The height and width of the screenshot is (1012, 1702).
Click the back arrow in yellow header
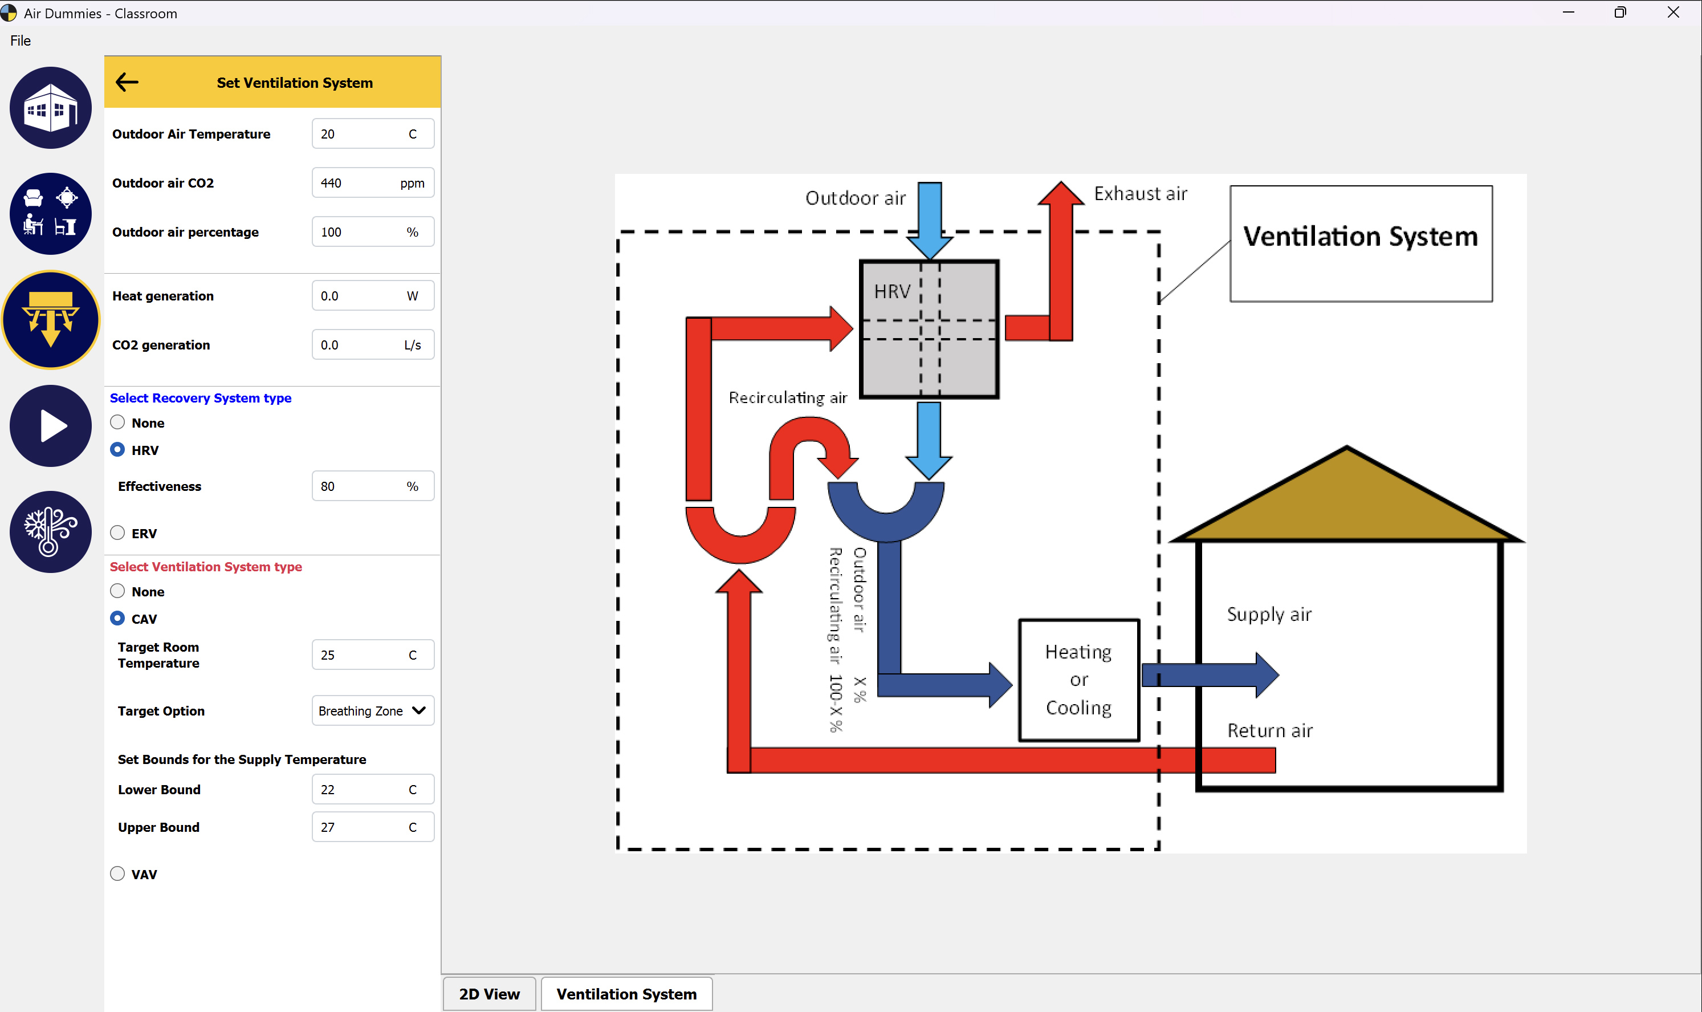point(127,83)
